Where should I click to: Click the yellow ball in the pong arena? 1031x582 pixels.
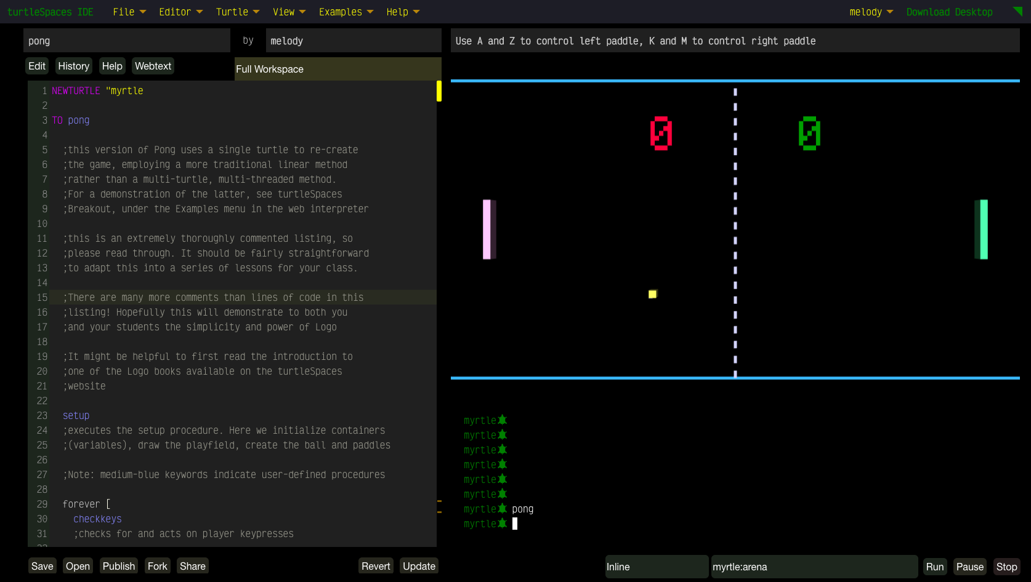[652, 294]
